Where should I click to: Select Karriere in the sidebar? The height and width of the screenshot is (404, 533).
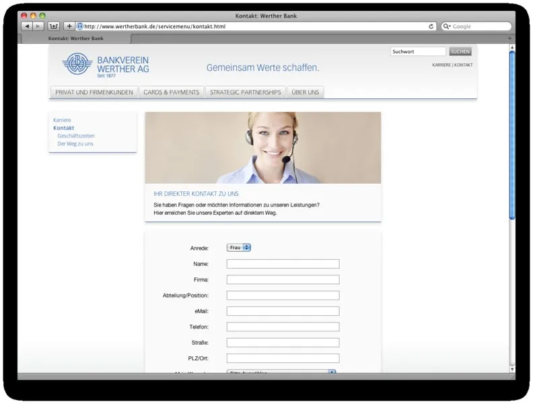(62, 120)
